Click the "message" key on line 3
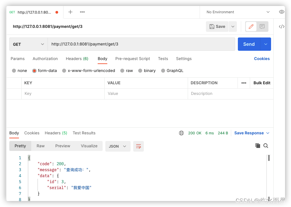Screen dimensions: 291x207 pyautogui.click(x=48, y=170)
